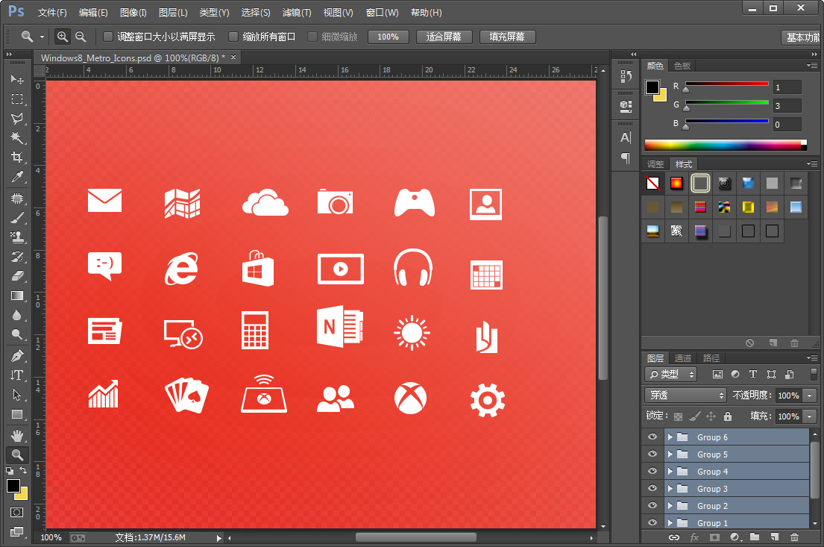
Task: Click the foreground color swatch in 颜色 panel
Action: 652,87
